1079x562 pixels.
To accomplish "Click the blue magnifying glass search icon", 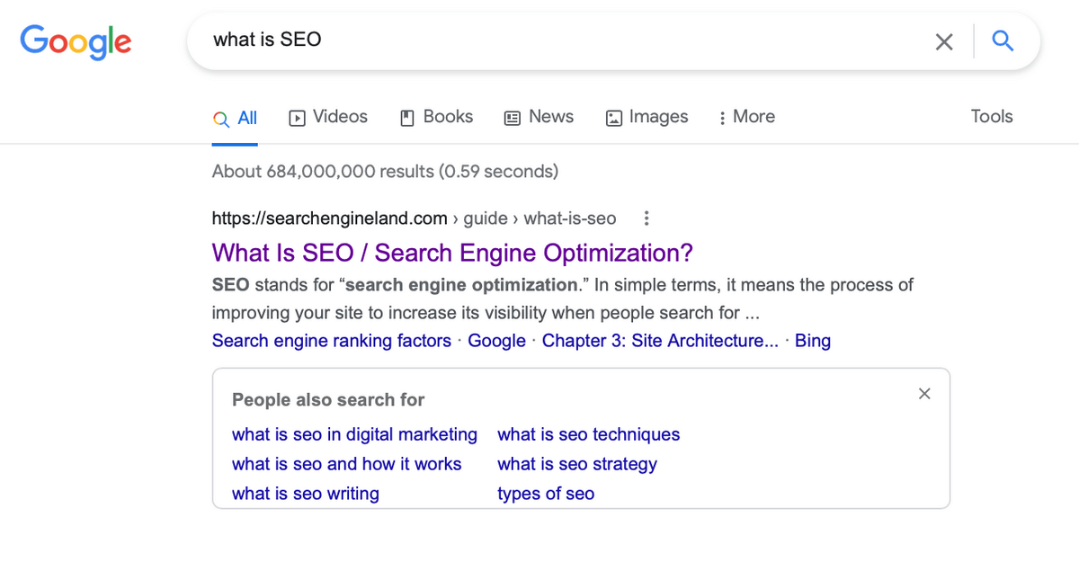I will 1003,40.
